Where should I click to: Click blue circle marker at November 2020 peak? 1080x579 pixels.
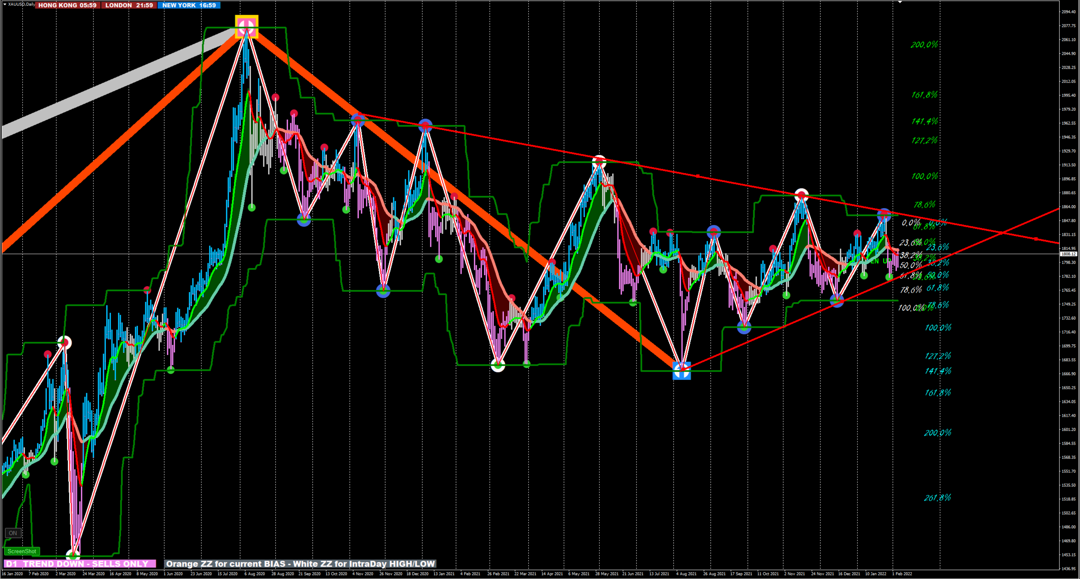[358, 120]
